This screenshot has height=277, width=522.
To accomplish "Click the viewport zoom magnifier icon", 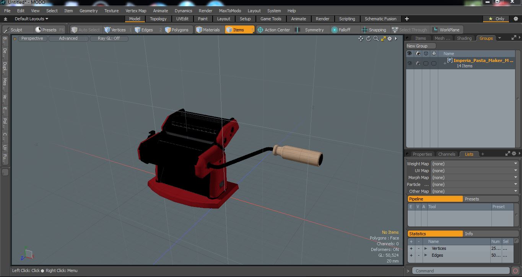I will pos(376,39).
